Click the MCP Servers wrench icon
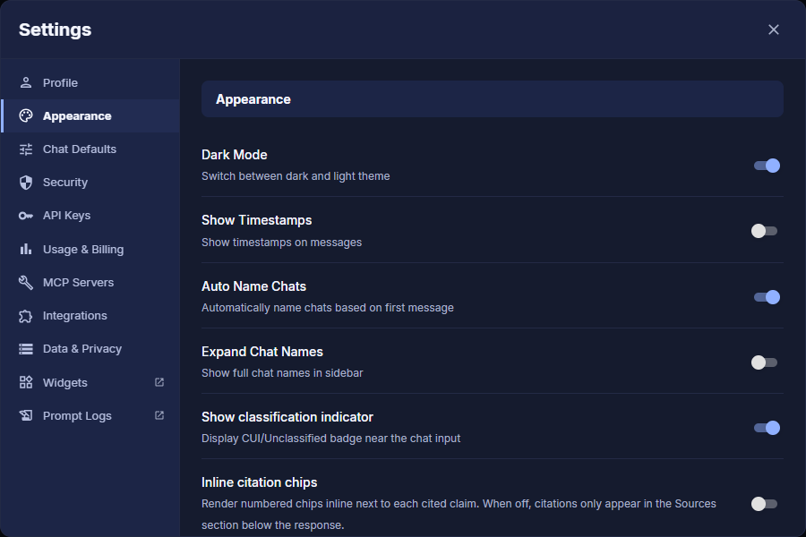This screenshot has height=537, width=806. 26,283
